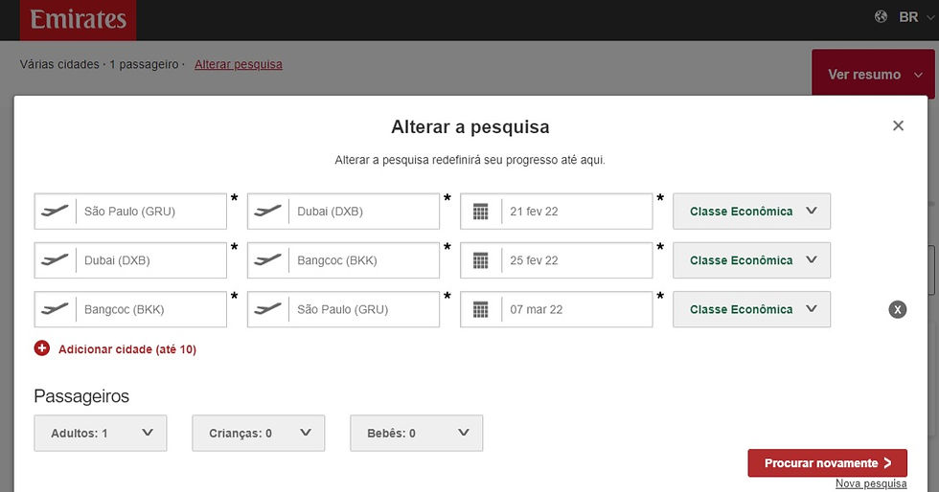Image resolution: width=939 pixels, height=492 pixels.
Task: Close the Alterar a pesquisa dialog
Action: [898, 125]
